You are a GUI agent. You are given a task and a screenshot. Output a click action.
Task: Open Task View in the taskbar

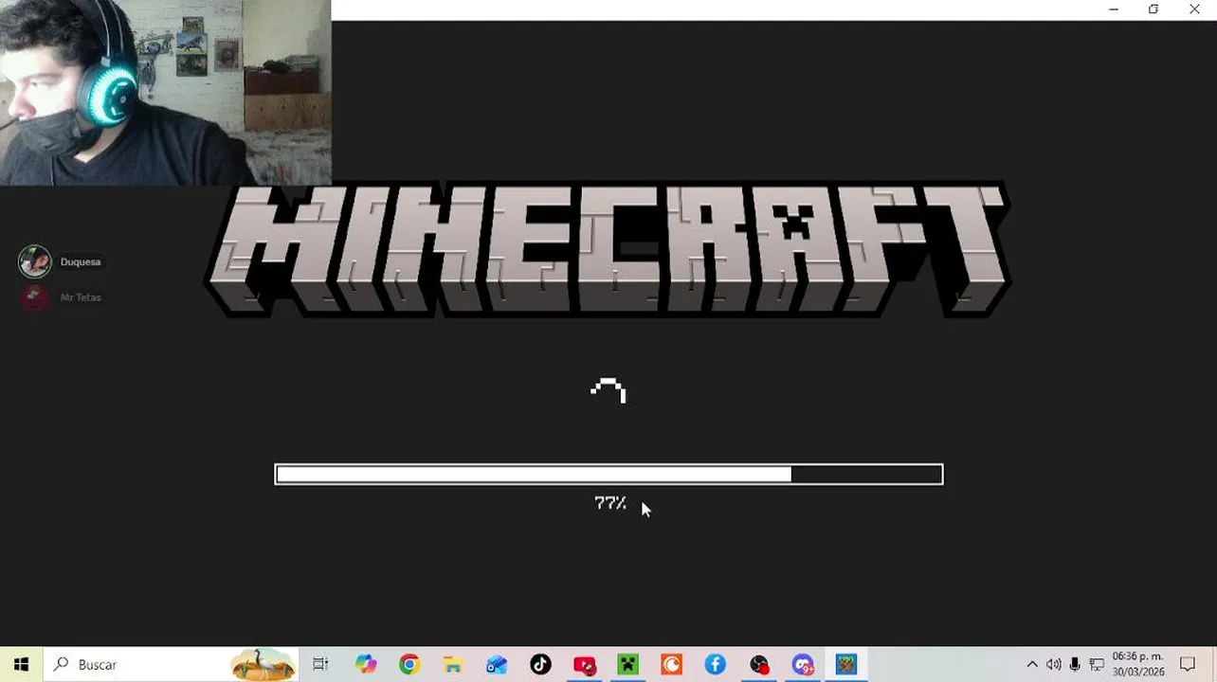tap(320, 664)
